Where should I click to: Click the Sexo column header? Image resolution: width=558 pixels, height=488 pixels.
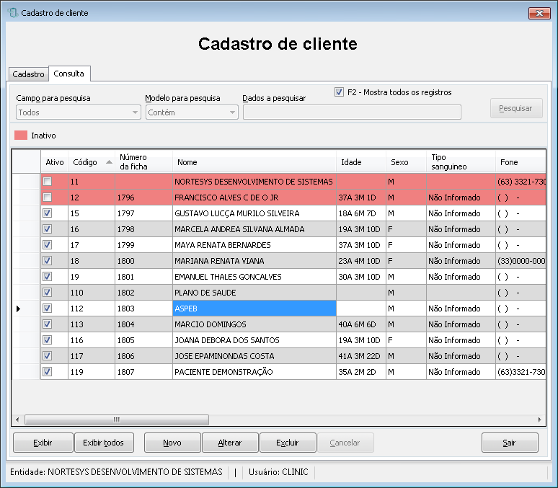[x=407, y=162]
